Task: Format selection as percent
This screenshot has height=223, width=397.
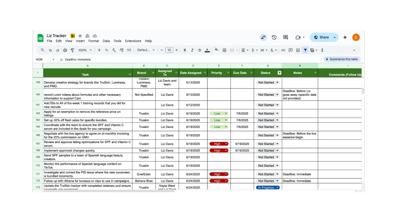Action: [x=107, y=50]
